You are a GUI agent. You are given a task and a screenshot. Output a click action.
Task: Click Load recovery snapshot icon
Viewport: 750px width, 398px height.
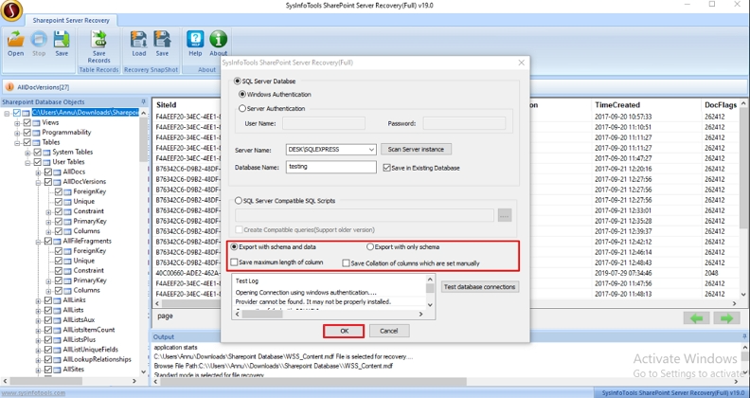point(139,42)
